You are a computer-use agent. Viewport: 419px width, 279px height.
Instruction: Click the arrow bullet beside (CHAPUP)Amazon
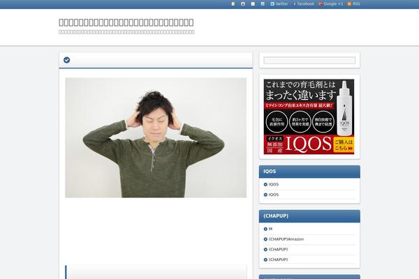pyautogui.click(x=265, y=239)
